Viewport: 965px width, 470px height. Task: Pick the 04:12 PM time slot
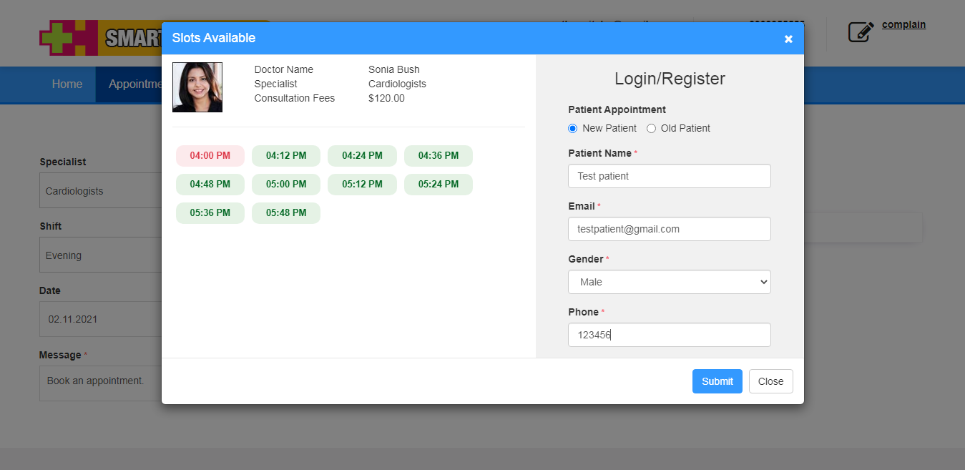[x=286, y=156]
